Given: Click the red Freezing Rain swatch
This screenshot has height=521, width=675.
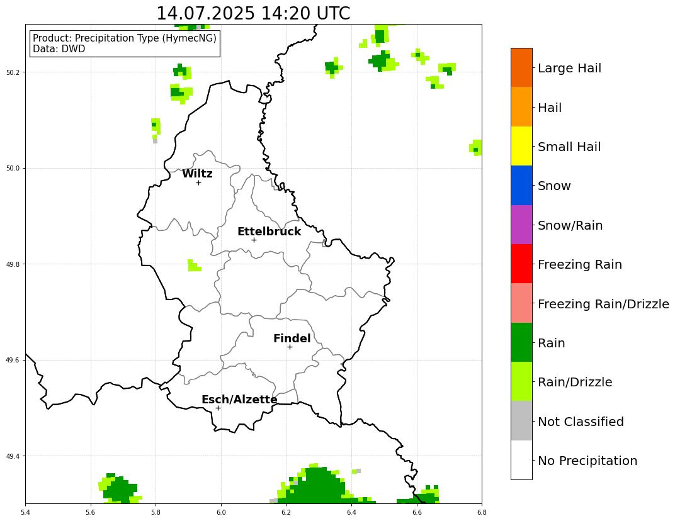Looking at the screenshot, I should point(521,264).
